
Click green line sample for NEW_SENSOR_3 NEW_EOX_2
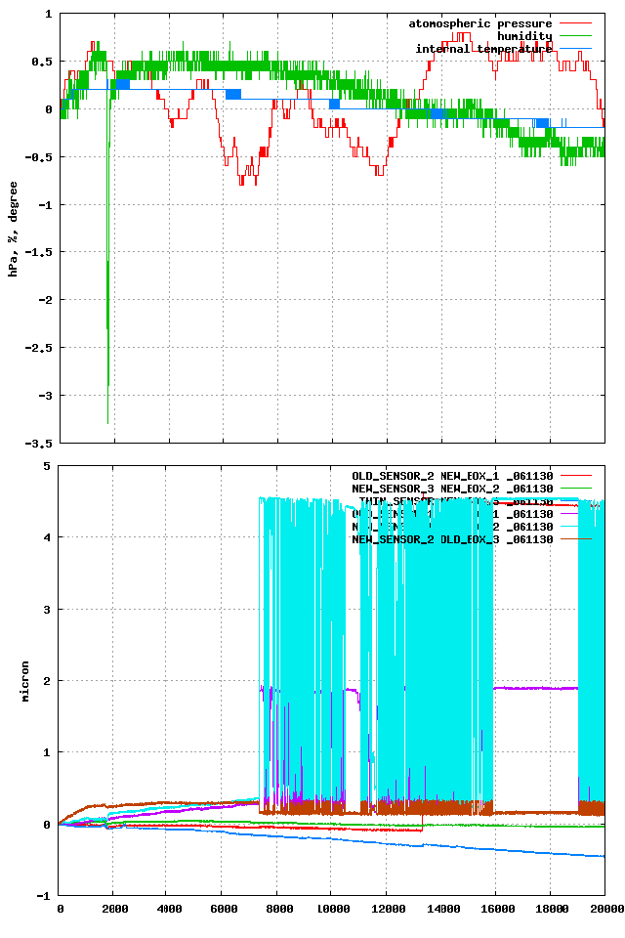[576, 489]
